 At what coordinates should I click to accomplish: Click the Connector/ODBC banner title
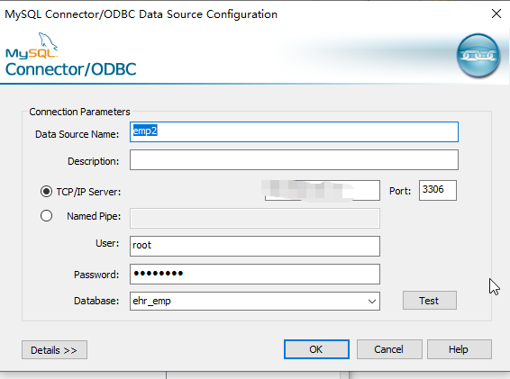(x=71, y=69)
